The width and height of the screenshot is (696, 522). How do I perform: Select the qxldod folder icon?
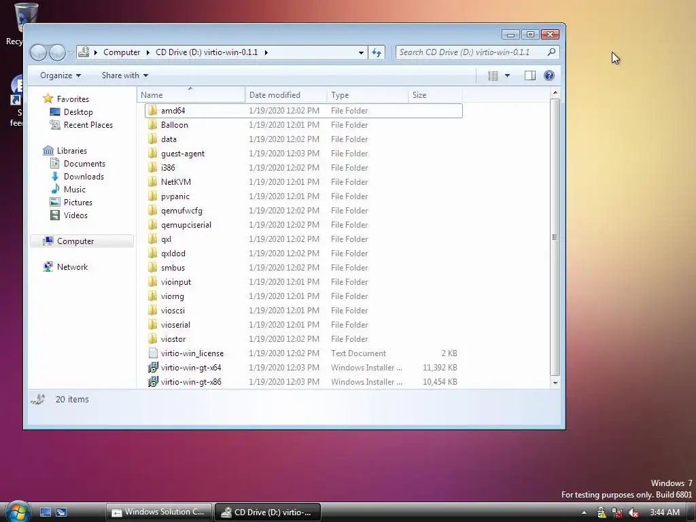pyautogui.click(x=152, y=253)
